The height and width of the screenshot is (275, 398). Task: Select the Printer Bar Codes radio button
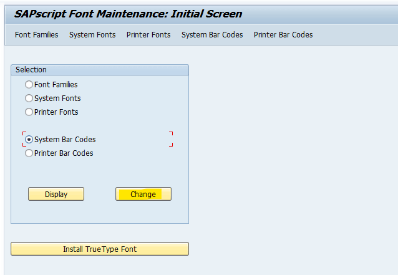click(29, 153)
